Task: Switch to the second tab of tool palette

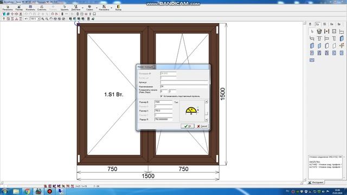Action: 318,24
